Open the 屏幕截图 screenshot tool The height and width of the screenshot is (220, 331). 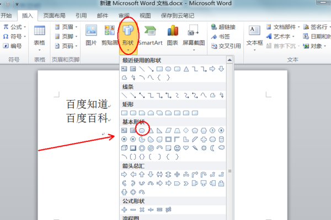click(194, 38)
